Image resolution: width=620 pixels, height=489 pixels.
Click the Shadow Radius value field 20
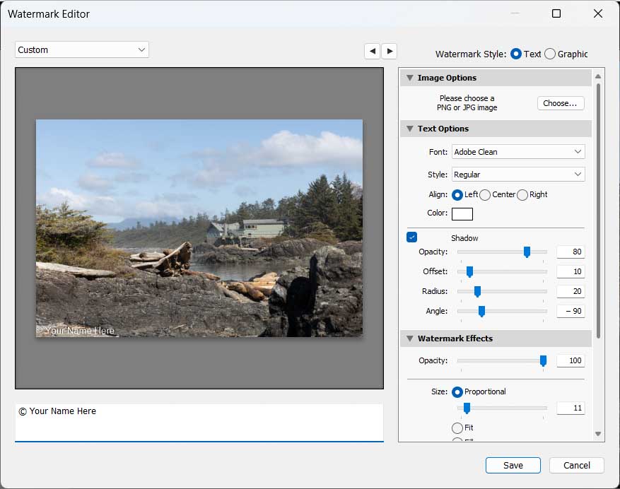click(x=571, y=291)
